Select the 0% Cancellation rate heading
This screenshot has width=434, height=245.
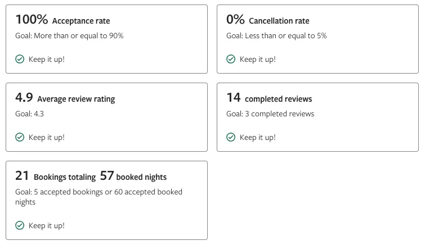267,20
